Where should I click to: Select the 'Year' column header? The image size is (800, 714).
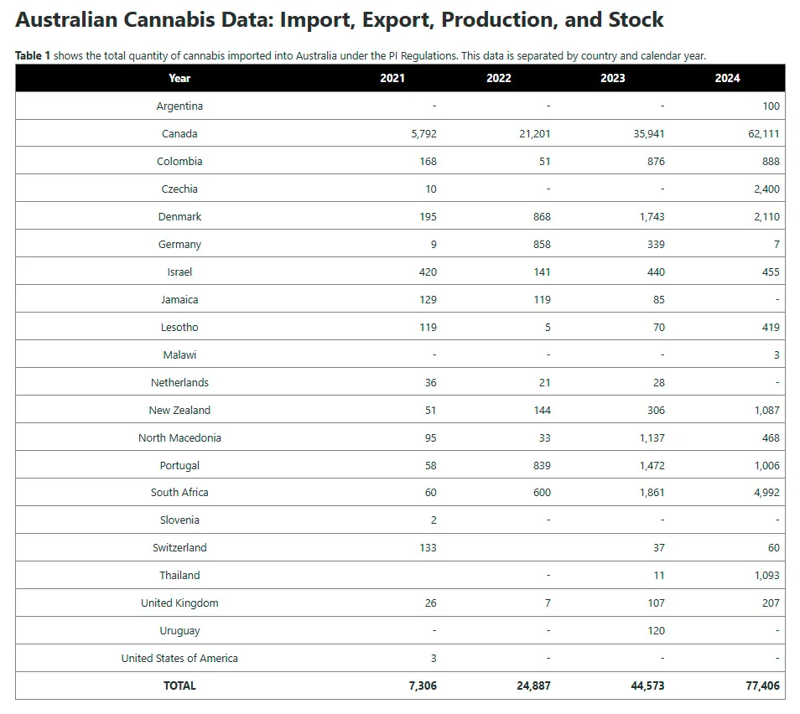tap(179, 78)
